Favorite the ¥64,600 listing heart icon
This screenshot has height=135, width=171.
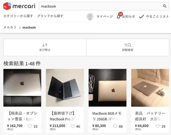(158, 126)
